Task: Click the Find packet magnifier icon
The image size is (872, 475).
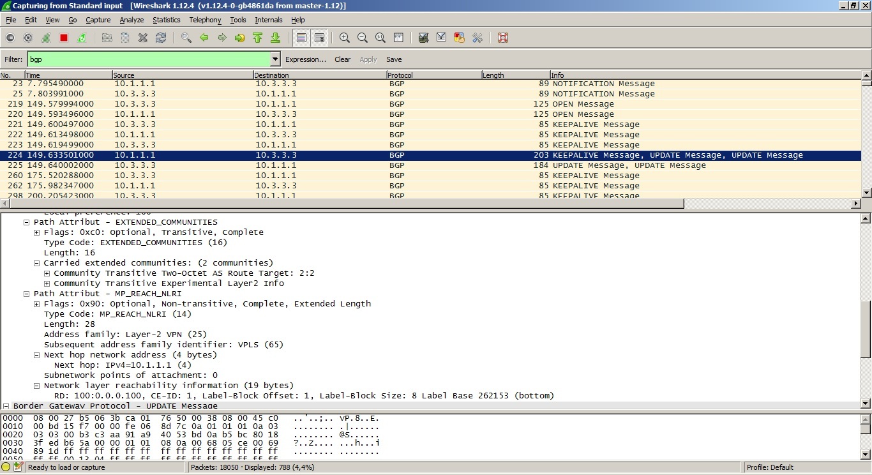Action: coord(186,38)
